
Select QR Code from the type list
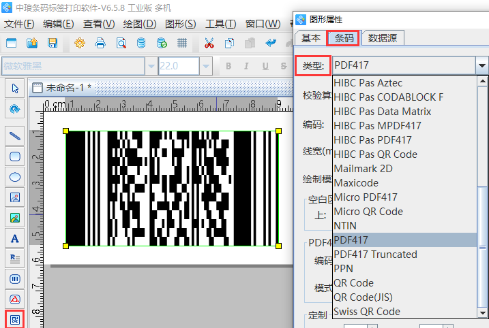(x=353, y=283)
